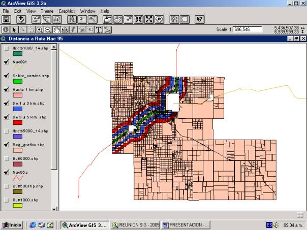The height and width of the screenshot is (230, 307).
Task: Open the Graphics menu
Action: (67, 11)
